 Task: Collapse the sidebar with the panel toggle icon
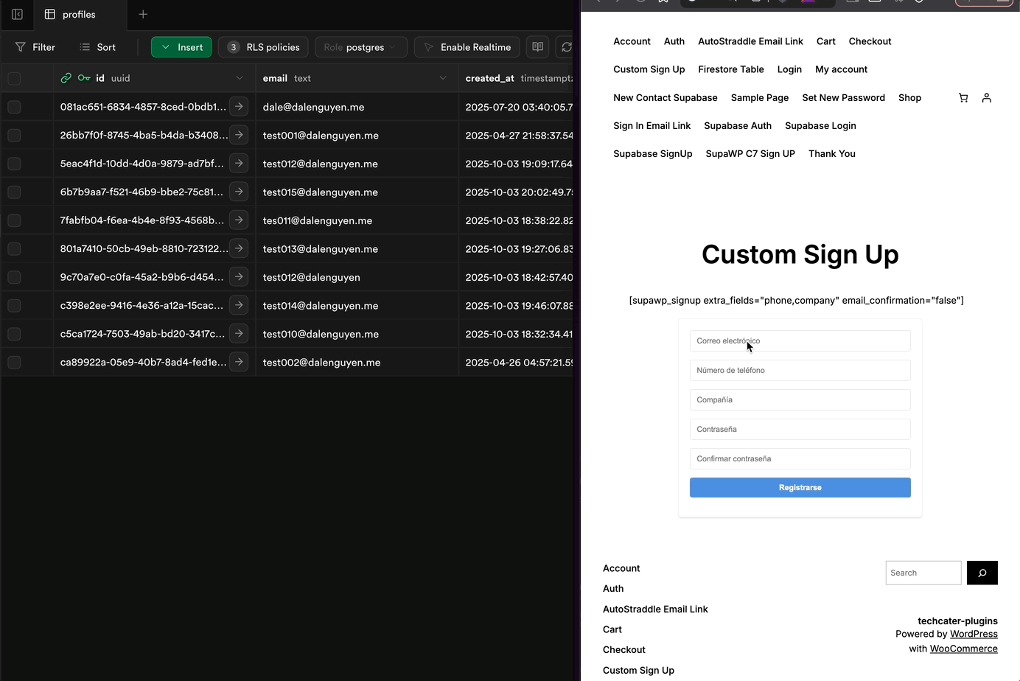16,14
